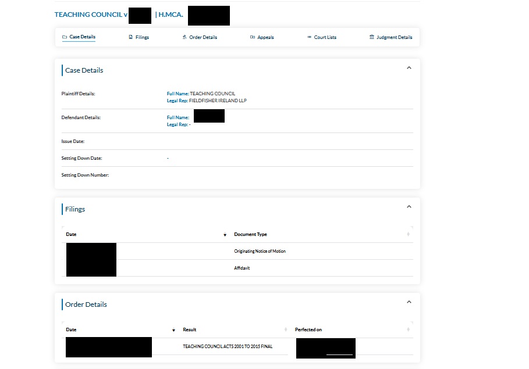Viewport: 529px width, 369px height.
Task: Click the folder icon beside Case Details tab
Action: pyautogui.click(x=65, y=37)
